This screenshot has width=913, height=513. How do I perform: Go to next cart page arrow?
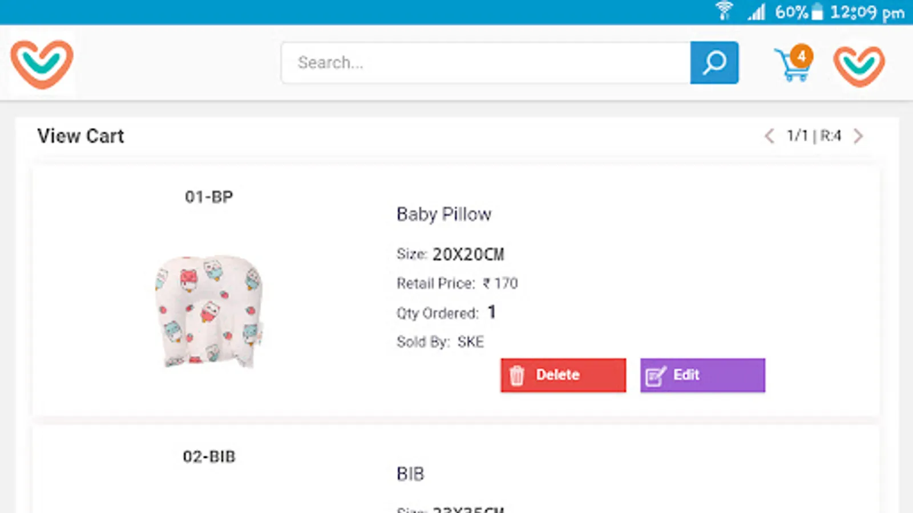point(858,136)
